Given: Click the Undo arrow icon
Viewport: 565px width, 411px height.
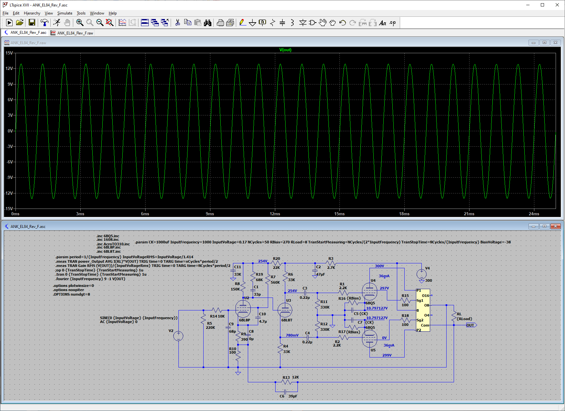Looking at the screenshot, I should coord(342,23).
